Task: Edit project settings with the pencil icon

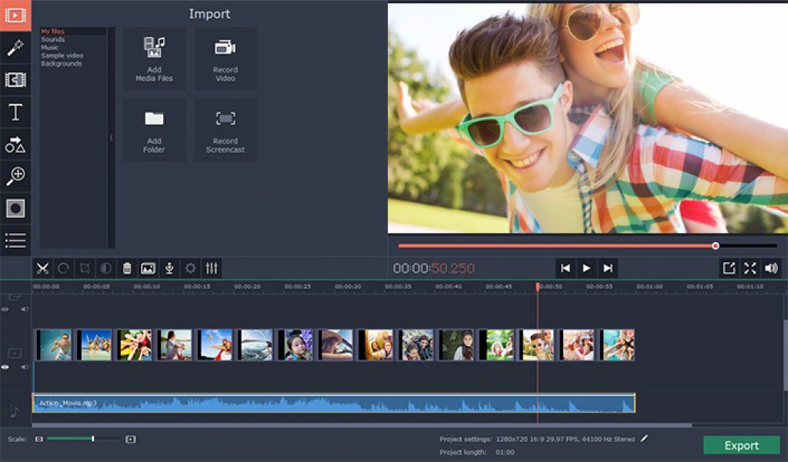Action: coord(645,438)
